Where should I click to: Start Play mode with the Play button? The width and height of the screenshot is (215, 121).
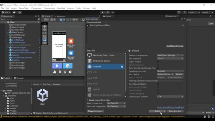[102, 12]
